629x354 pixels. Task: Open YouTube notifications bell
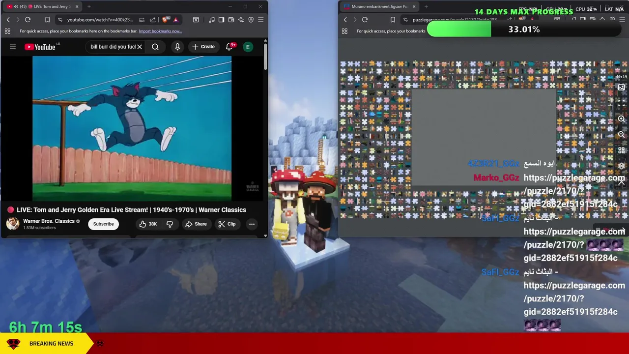[x=229, y=47]
